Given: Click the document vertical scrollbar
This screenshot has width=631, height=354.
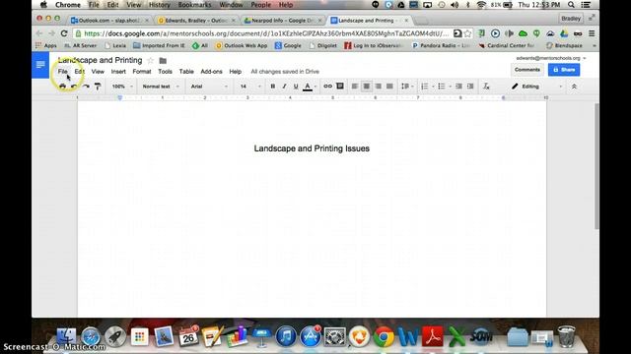Looking at the screenshot, I should click(596, 166).
